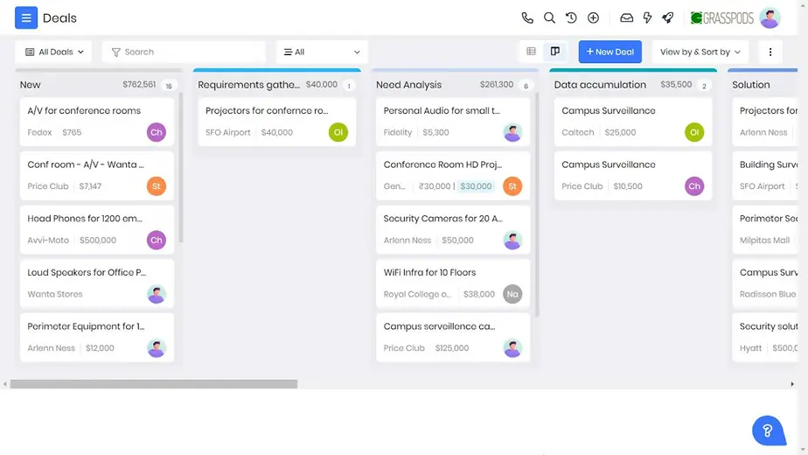Open recent history clock icon

[x=571, y=17]
